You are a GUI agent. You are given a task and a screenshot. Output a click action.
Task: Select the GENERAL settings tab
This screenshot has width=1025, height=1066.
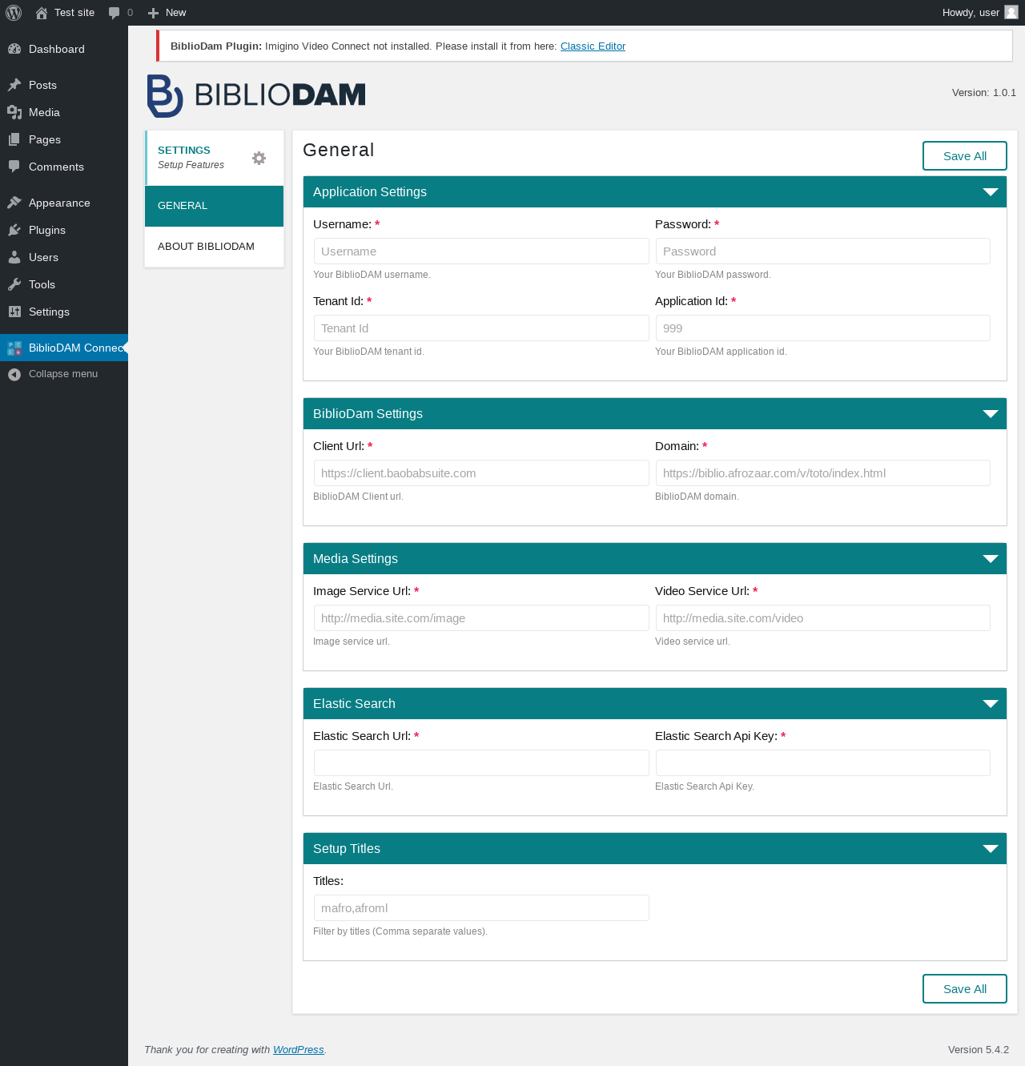(215, 206)
